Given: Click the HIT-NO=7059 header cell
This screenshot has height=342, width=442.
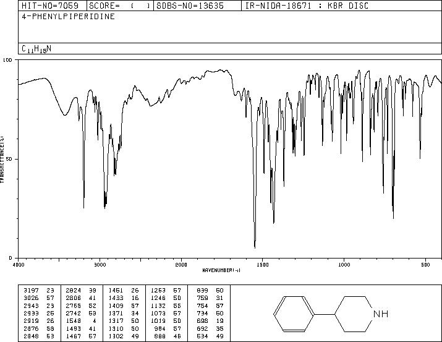Looking at the screenshot, I should pos(50,6).
